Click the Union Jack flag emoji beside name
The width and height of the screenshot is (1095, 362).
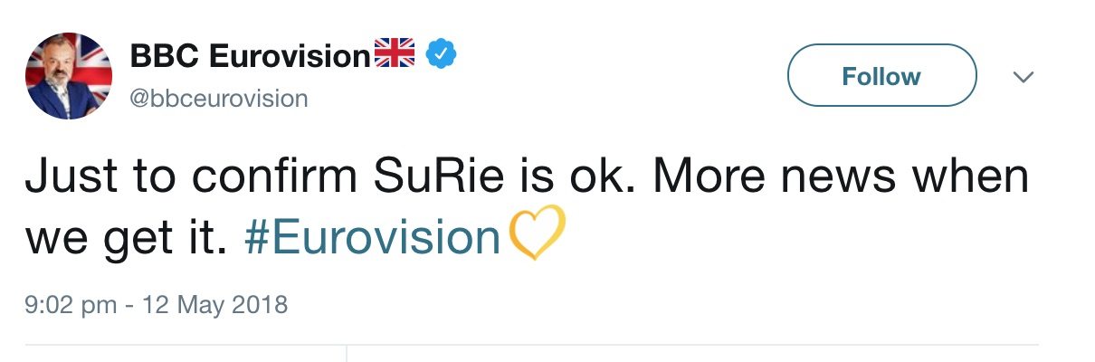395,54
